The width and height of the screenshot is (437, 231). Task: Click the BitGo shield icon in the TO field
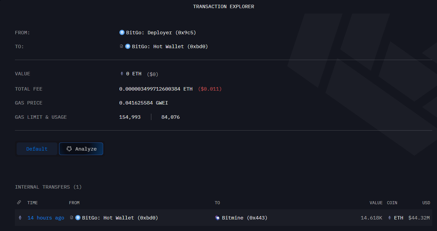(x=128, y=46)
